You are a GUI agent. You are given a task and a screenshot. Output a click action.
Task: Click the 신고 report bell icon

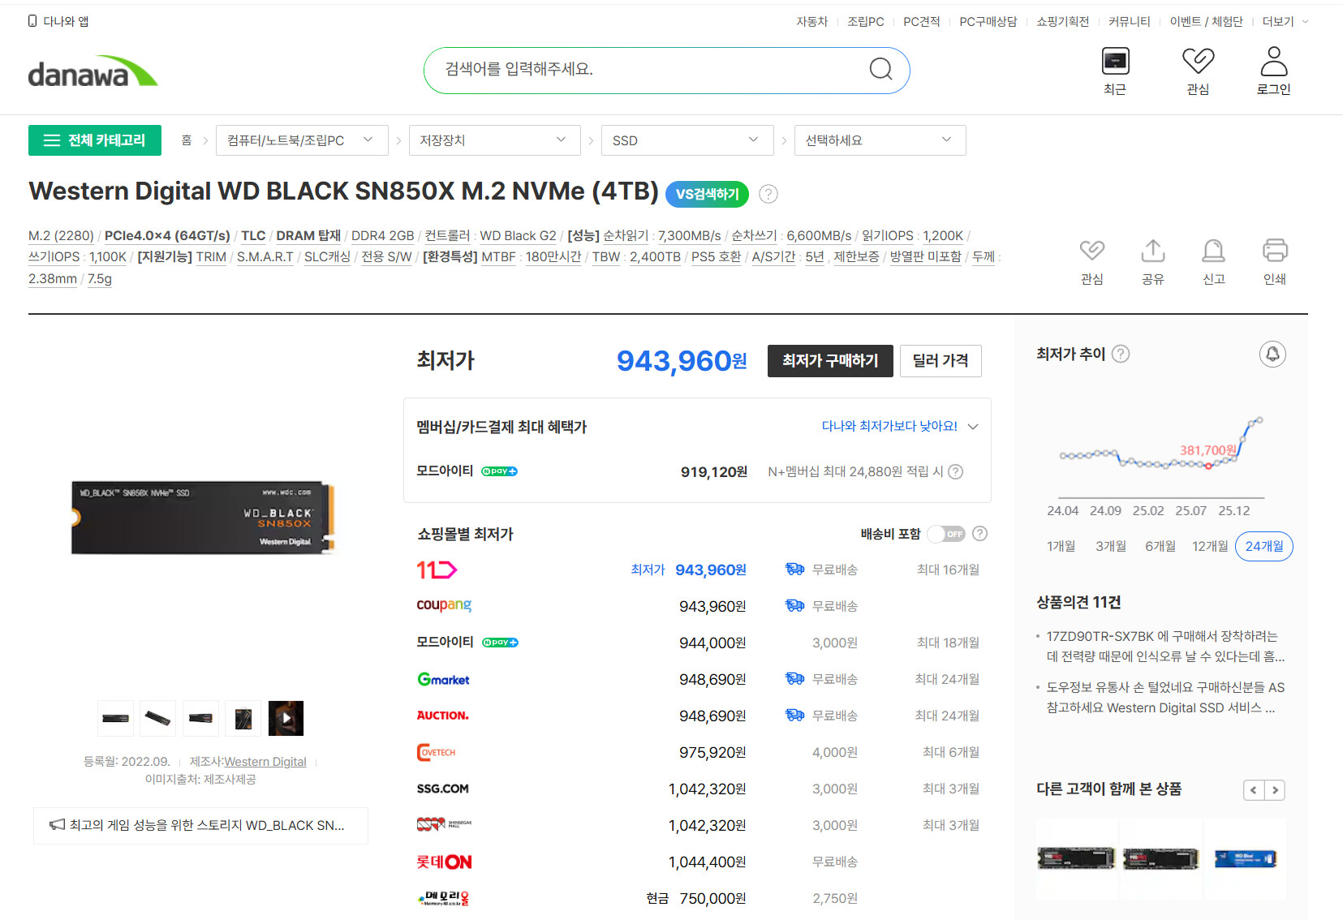tap(1214, 261)
